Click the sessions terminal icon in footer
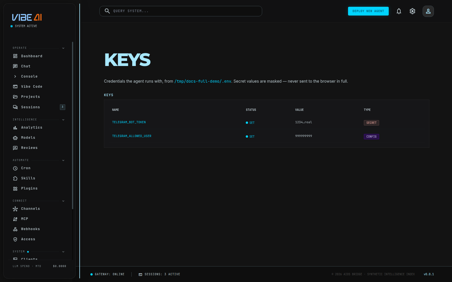This screenshot has height=282, width=452. [140, 274]
